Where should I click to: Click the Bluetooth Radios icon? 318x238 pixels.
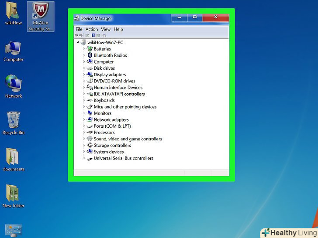click(90, 55)
